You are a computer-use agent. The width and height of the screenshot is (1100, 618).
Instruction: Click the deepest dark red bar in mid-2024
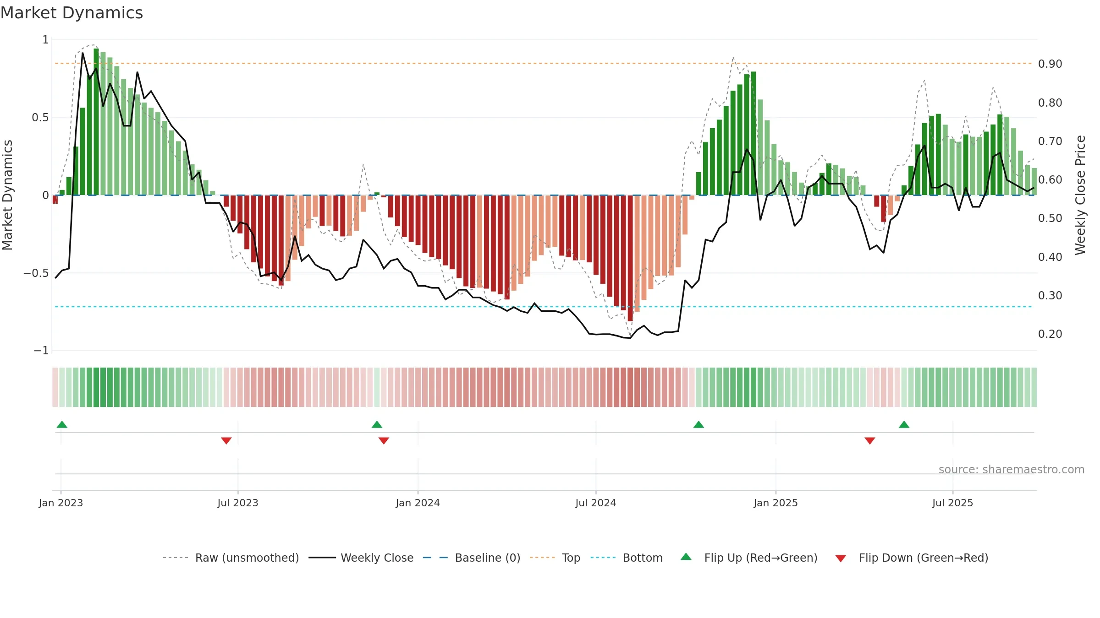pyautogui.click(x=630, y=258)
